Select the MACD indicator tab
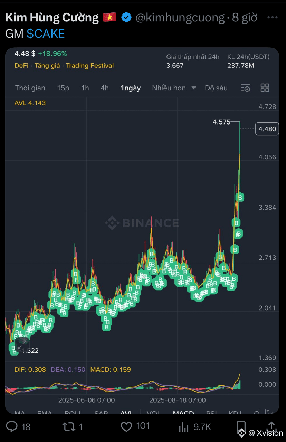Viewport: 286px width, 442px height. click(183, 413)
